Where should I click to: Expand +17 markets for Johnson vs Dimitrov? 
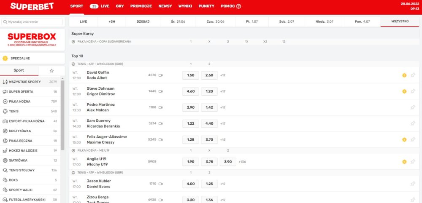pos(222,91)
